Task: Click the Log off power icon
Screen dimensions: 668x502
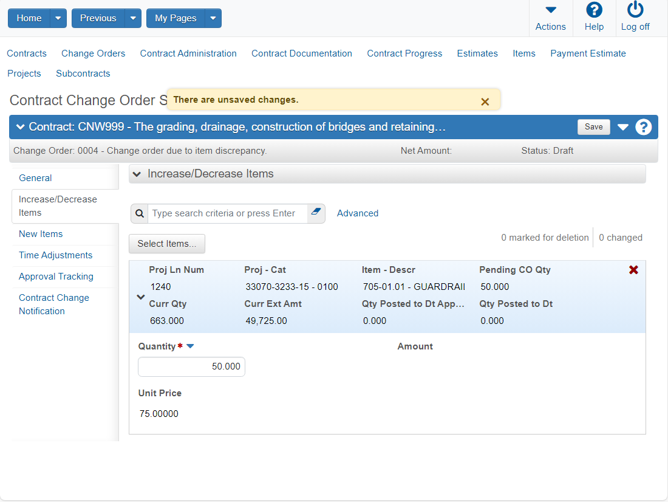Action: click(635, 9)
